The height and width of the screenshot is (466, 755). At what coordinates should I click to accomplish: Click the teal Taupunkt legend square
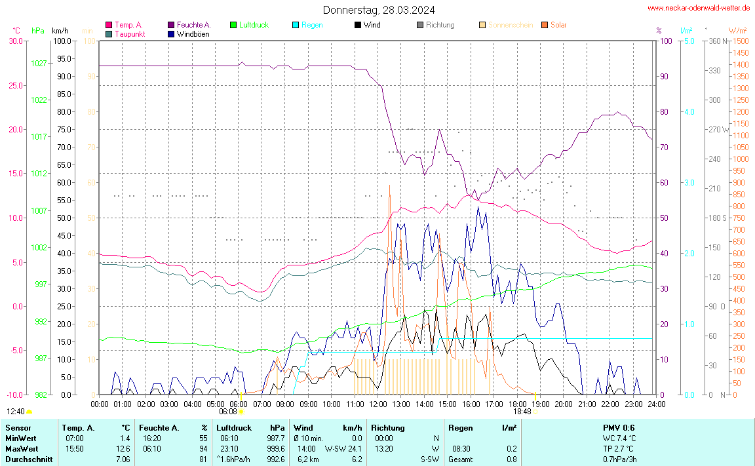[x=109, y=33]
